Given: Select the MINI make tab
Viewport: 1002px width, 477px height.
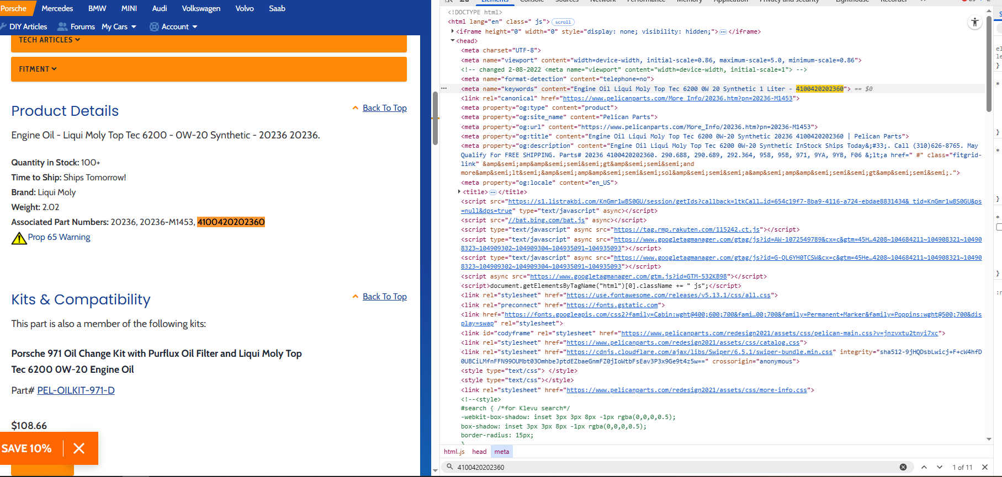Looking at the screenshot, I should tap(129, 8).
